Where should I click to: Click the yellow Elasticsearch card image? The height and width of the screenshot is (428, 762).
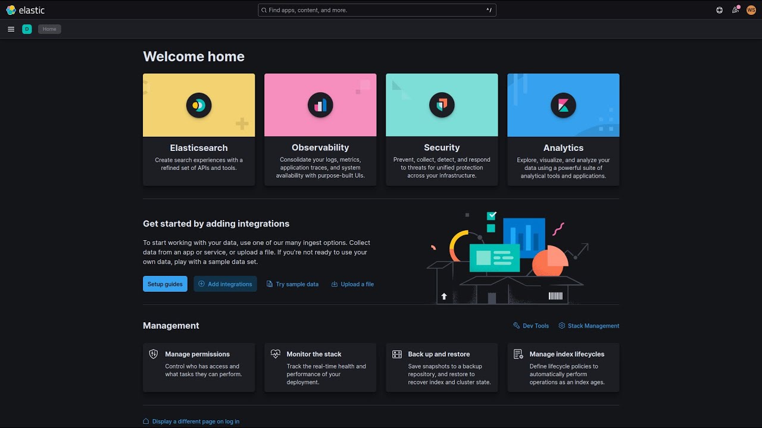(x=199, y=105)
